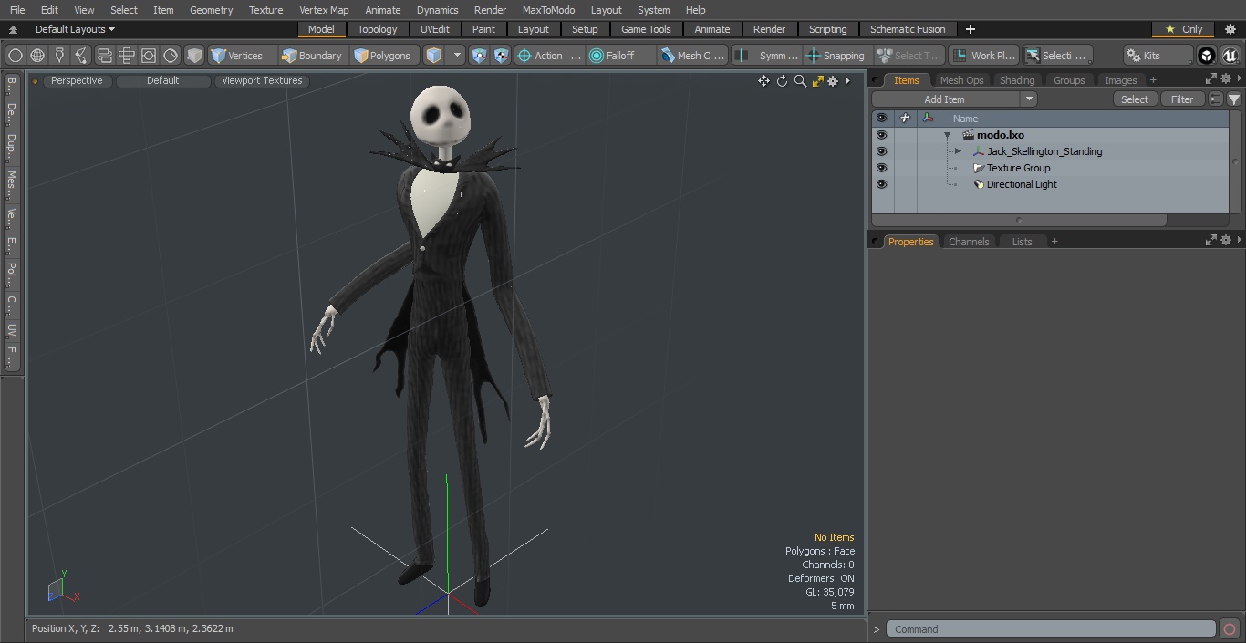This screenshot has width=1246, height=643.
Task: Click the Command input field
Action: [1051, 629]
